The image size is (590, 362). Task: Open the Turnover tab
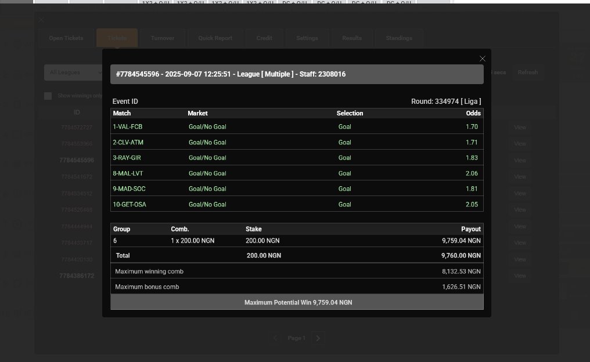click(x=163, y=38)
